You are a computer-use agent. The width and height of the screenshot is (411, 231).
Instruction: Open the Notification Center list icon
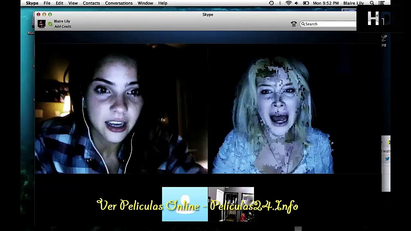tap(381, 3)
